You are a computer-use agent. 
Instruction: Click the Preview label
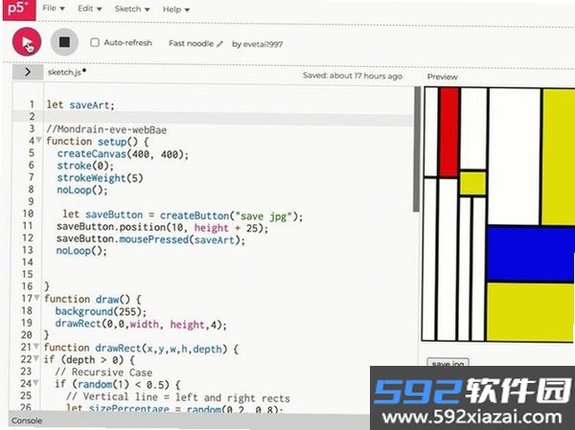coord(442,77)
